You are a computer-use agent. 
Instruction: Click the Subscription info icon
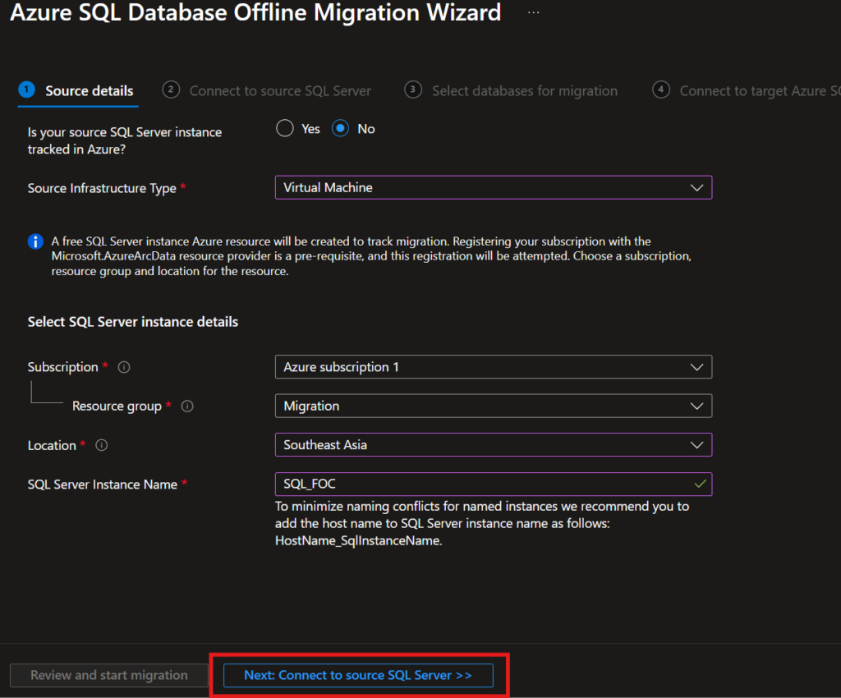tap(124, 367)
